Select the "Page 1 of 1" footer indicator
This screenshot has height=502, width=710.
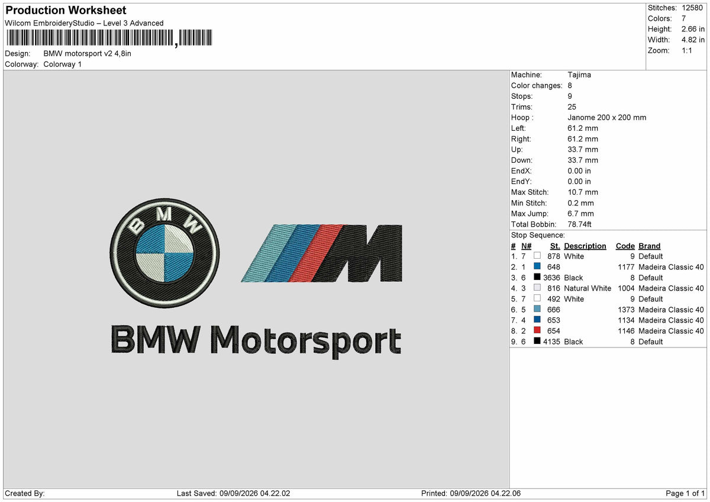(x=685, y=494)
